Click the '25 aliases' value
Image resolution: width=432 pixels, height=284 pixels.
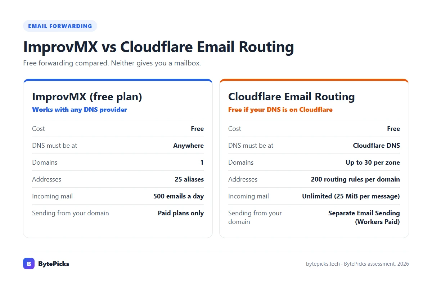tap(189, 179)
